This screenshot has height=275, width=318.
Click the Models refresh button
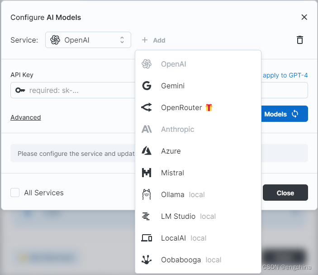click(285, 114)
